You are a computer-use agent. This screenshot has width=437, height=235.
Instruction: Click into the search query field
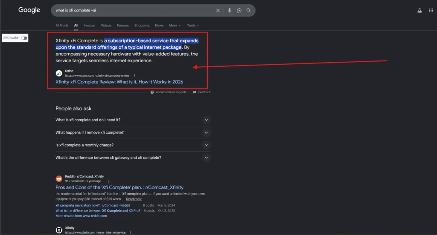[x=134, y=10]
